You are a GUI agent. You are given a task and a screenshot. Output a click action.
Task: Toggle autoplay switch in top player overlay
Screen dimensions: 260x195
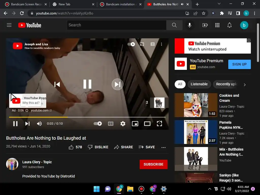point(131,44)
